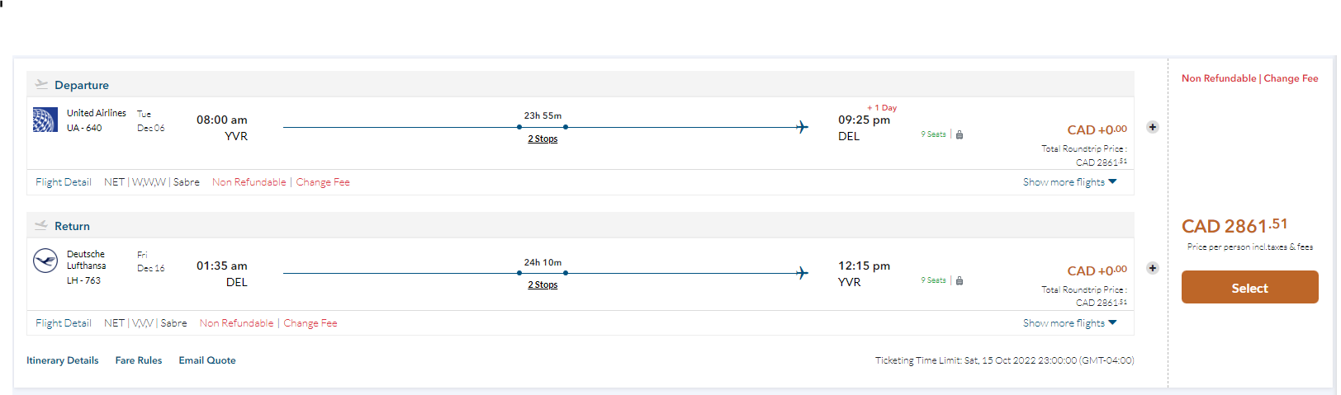The width and height of the screenshot is (1341, 395).
Task: Click the baggage icon on departure flight
Action: [960, 134]
